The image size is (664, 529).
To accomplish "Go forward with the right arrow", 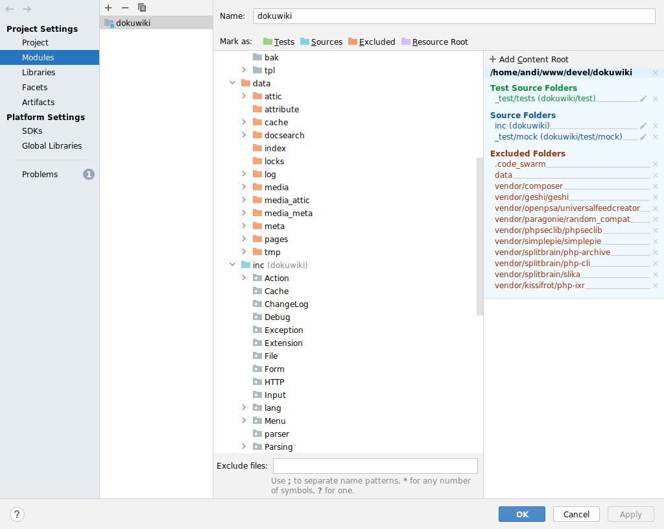I will (x=27, y=9).
